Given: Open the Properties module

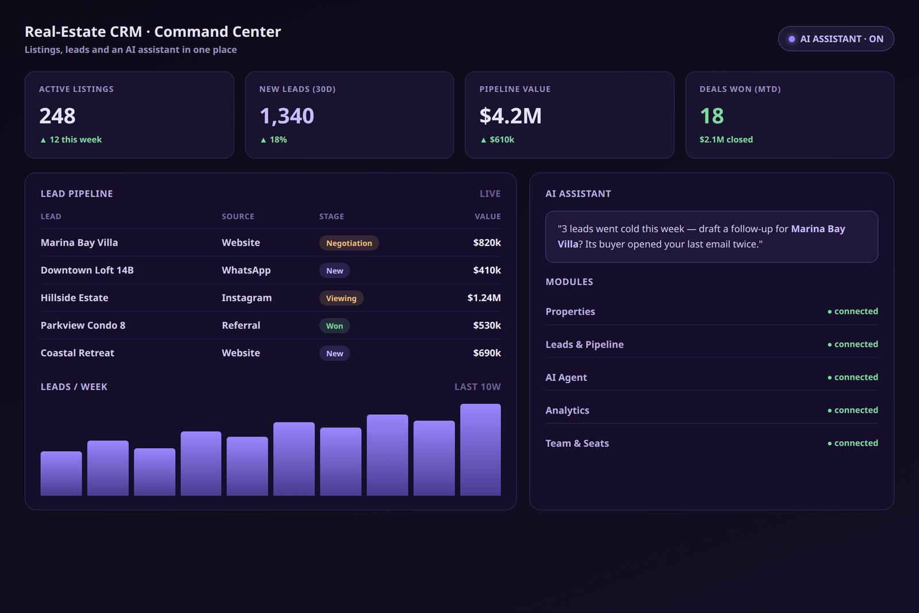Looking at the screenshot, I should [x=712, y=311].
